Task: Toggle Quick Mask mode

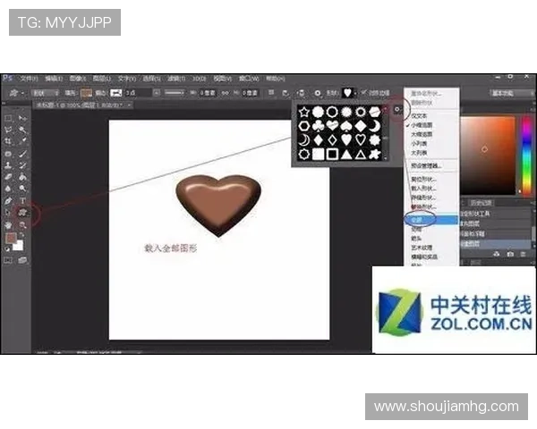Action: pyautogui.click(x=8, y=260)
